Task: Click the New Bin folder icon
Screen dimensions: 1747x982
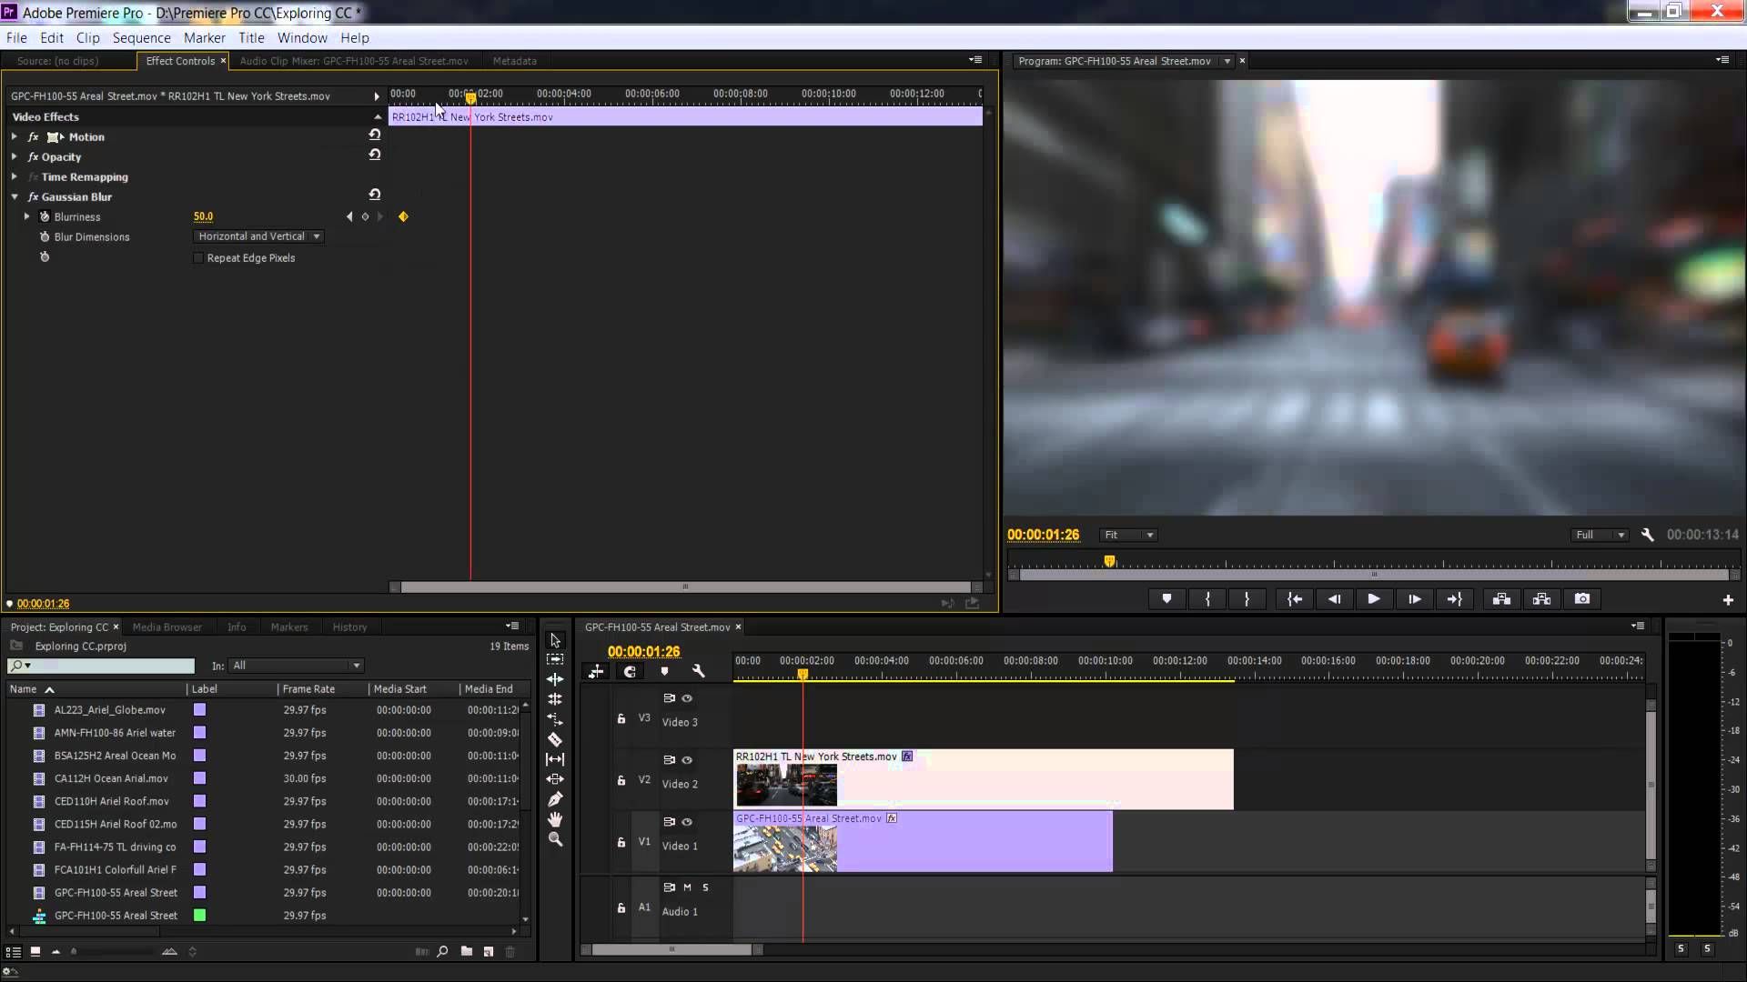Action: [467, 951]
